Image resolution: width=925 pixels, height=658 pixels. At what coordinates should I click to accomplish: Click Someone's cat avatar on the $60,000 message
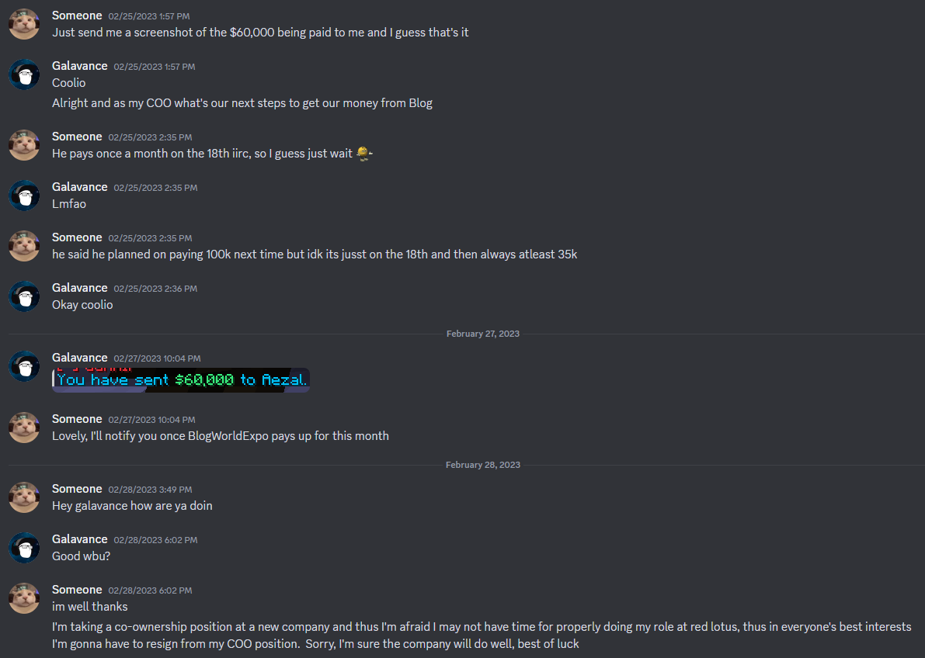pos(24,24)
